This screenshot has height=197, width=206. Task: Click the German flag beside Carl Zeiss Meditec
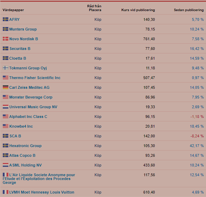6,87
